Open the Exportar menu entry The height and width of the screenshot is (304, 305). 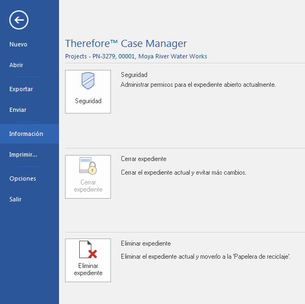pyautogui.click(x=21, y=89)
